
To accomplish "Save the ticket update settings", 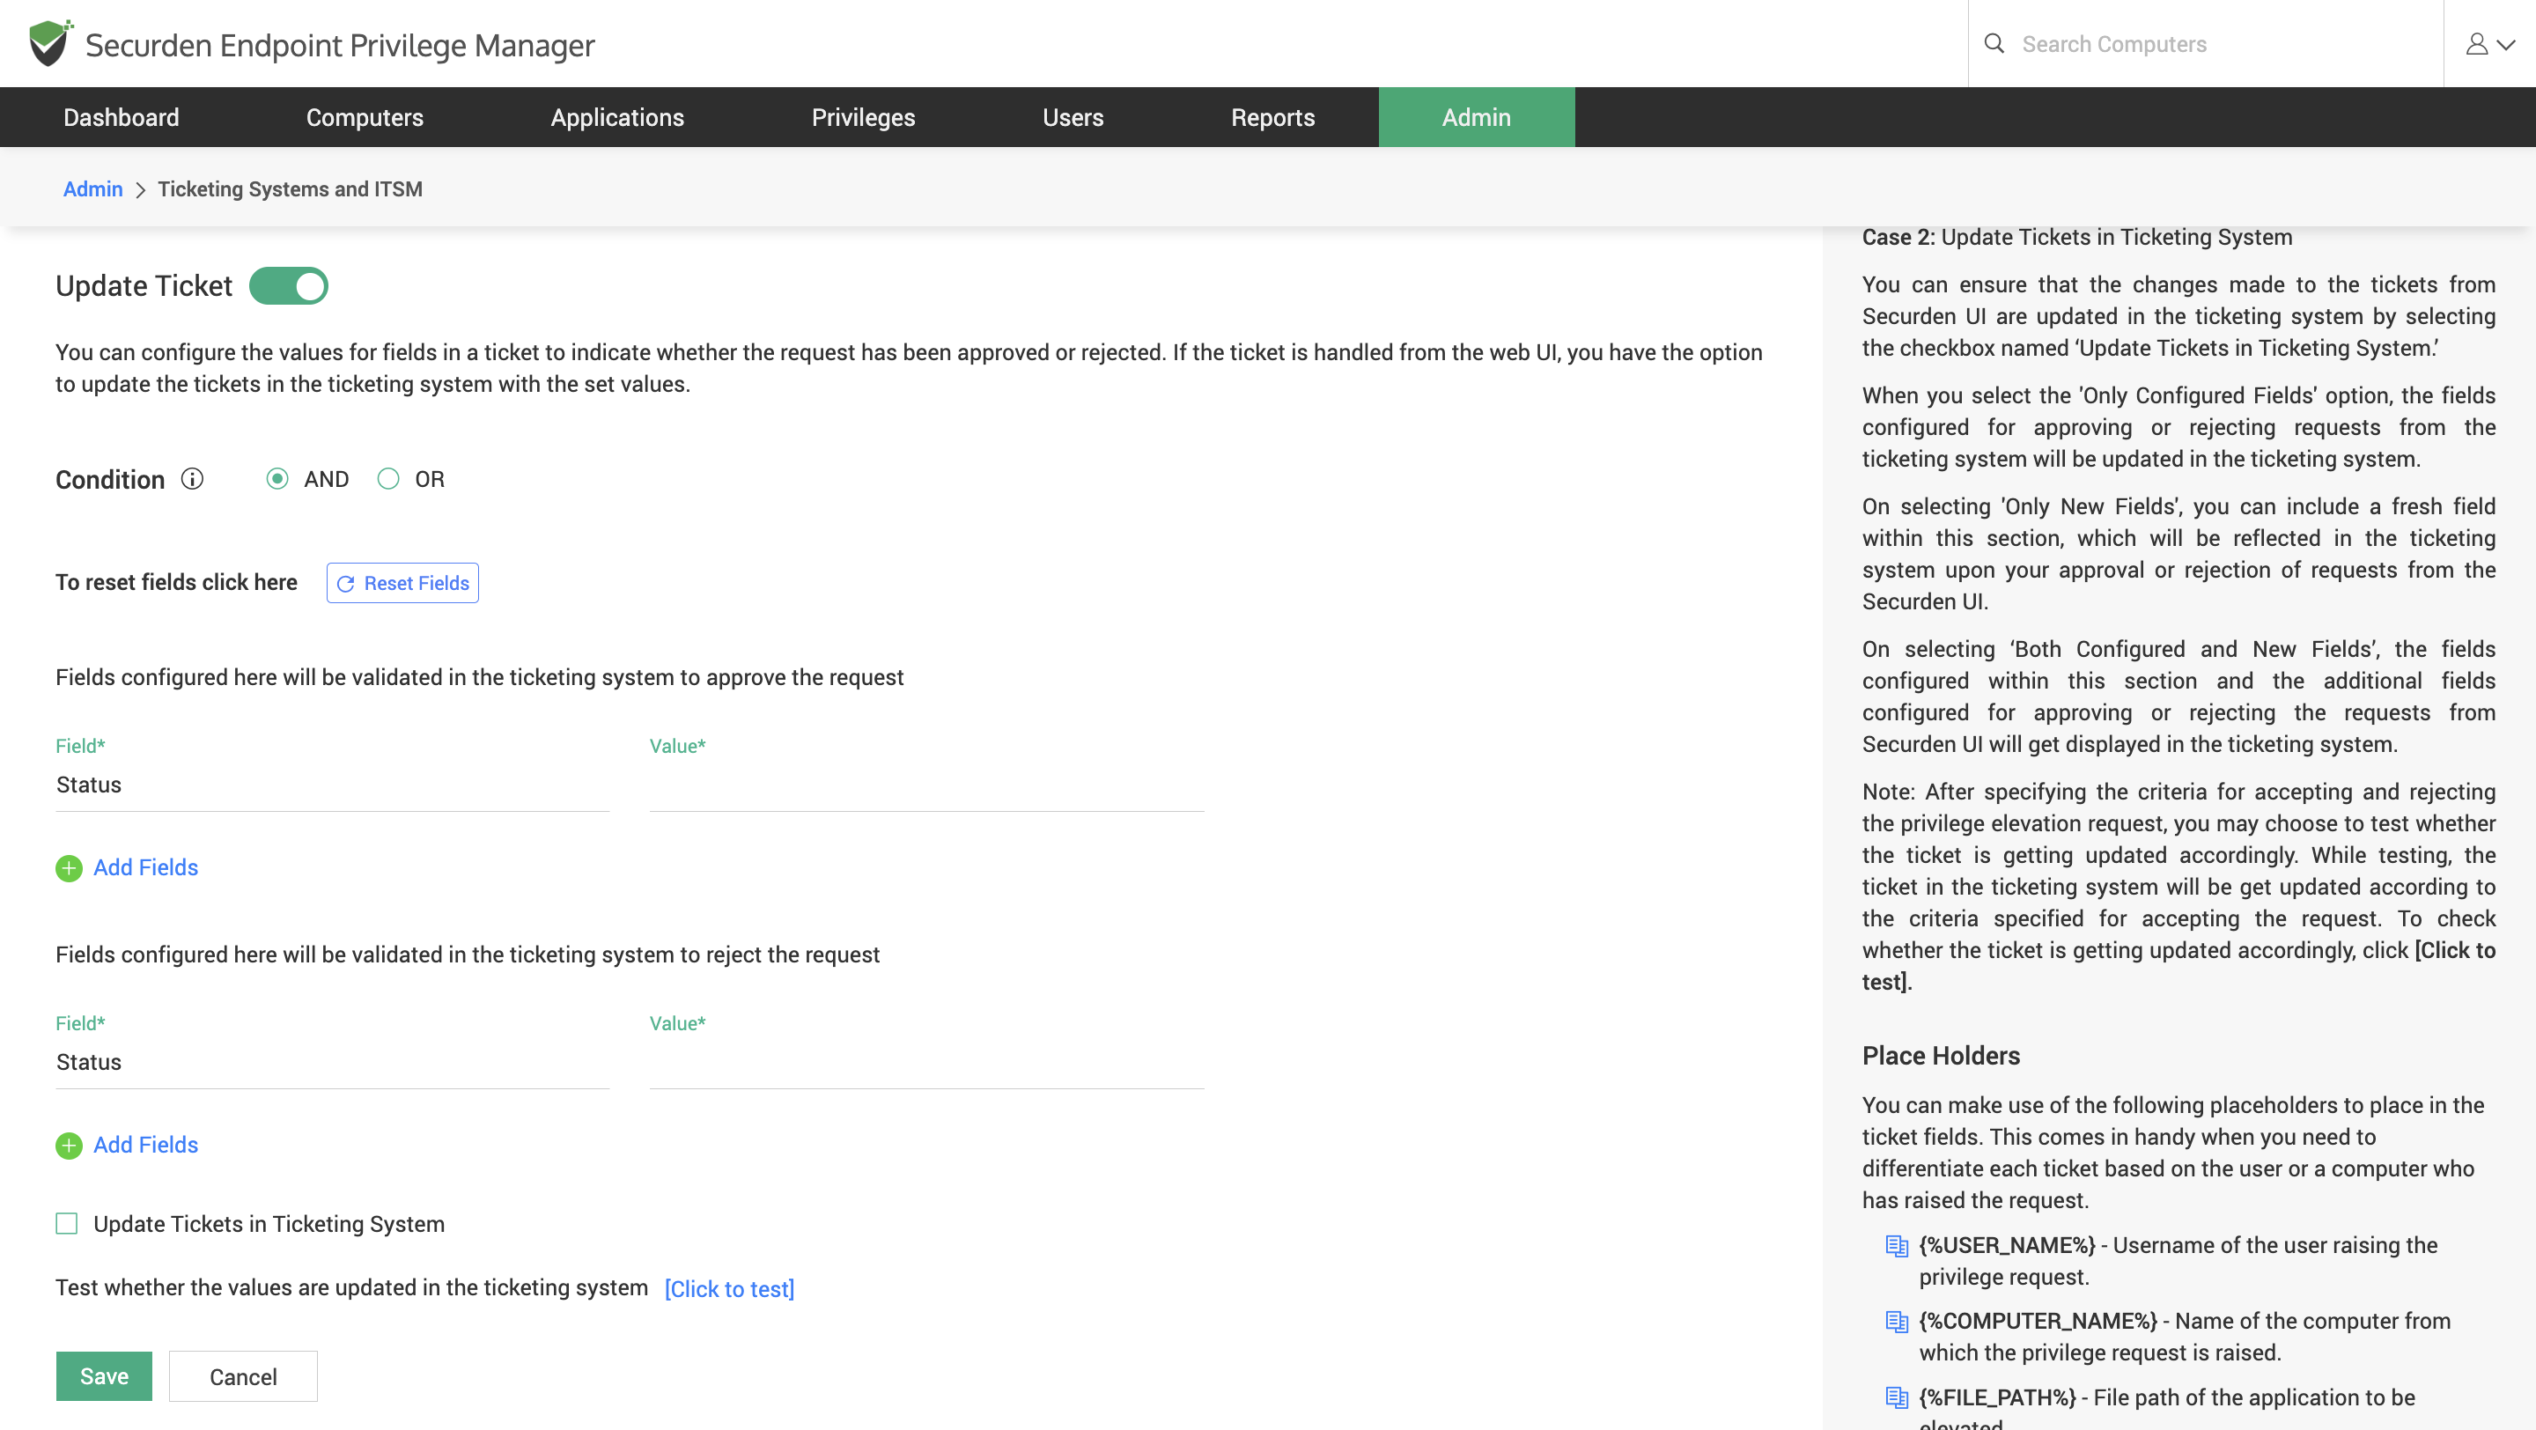I will tap(105, 1377).
